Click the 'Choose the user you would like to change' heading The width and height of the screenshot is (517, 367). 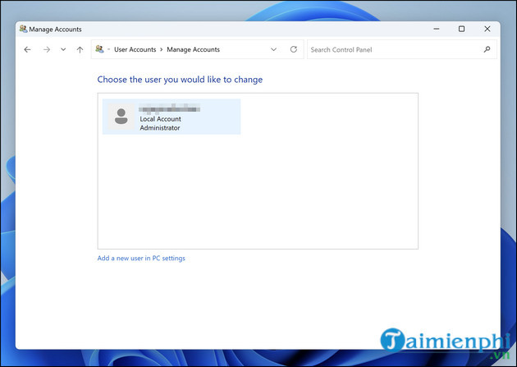180,80
